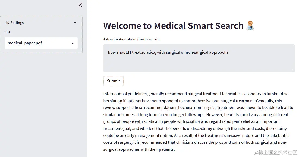Image resolution: width=299 pixels, height=157 pixels.
Task: Click the file selector's dropdown arrow
Action: [x=73, y=43]
